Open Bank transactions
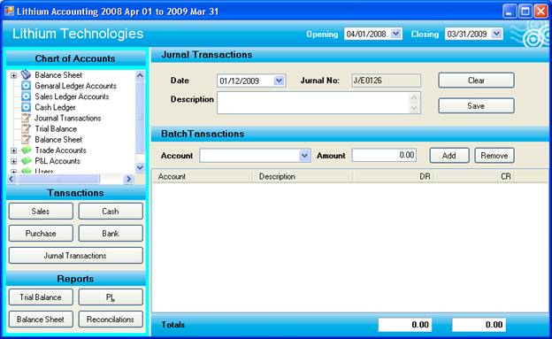Image resolution: width=552 pixels, height=339 pixels. click(x=111, y=234)
